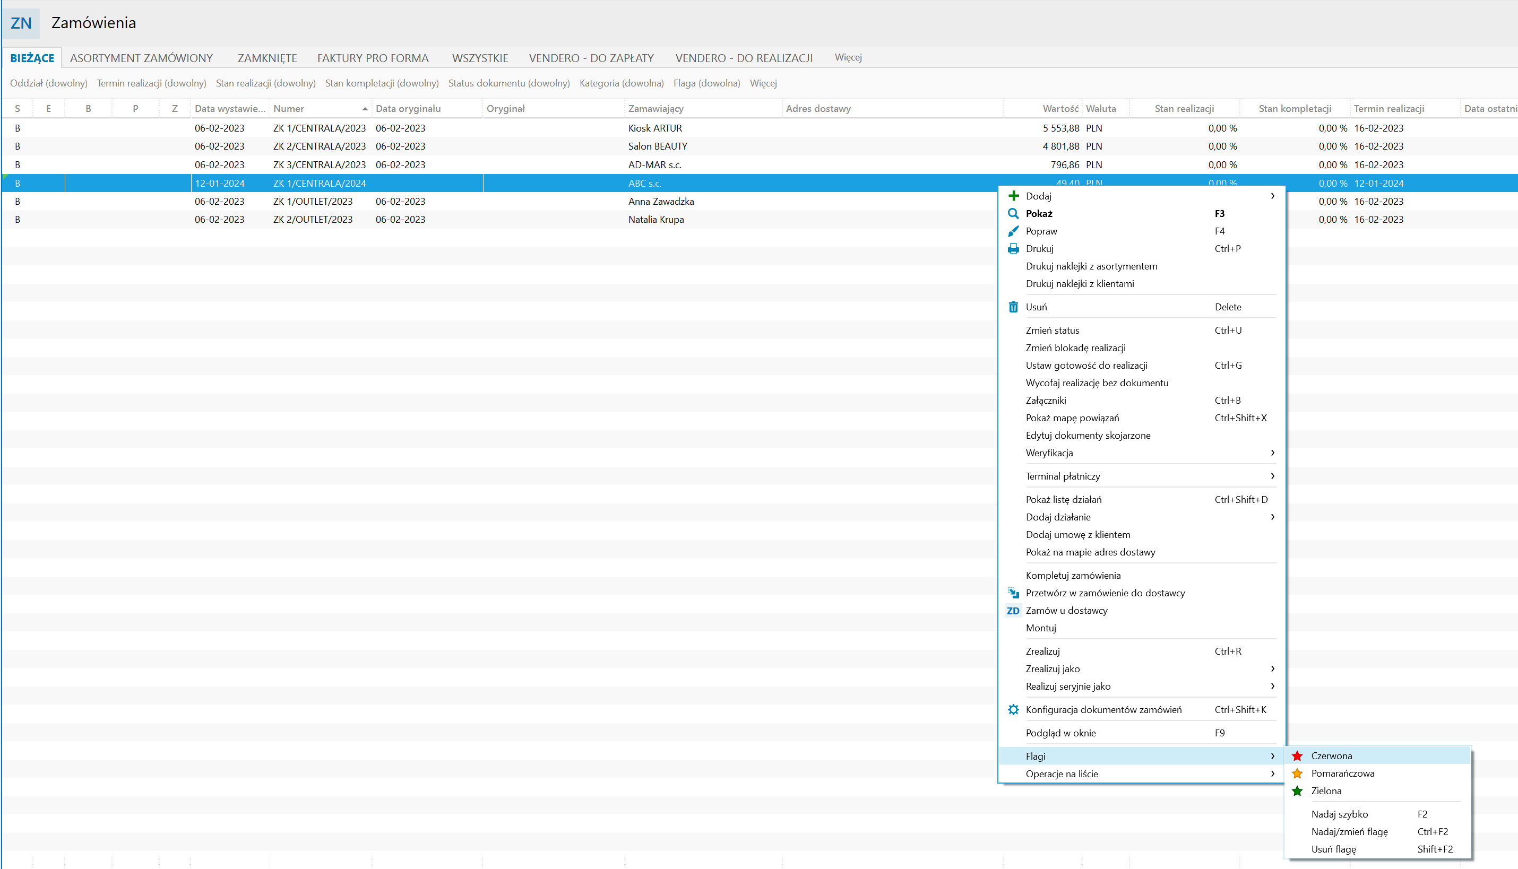Click the convert-to-supplier-order icon
1518x869 pixels.
click(1013, 593)
